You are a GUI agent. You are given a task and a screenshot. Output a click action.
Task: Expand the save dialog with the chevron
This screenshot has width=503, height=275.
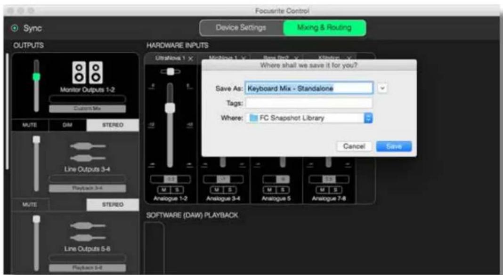point(382,88)
